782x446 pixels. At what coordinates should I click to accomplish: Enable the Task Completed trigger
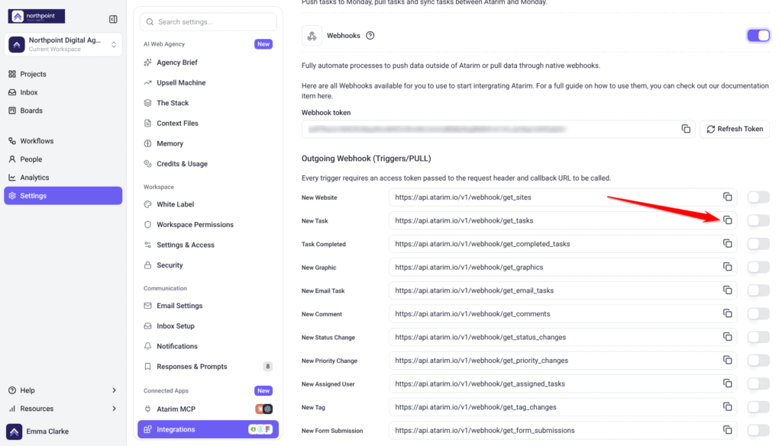pyautogui.click(x=758, y=244)
